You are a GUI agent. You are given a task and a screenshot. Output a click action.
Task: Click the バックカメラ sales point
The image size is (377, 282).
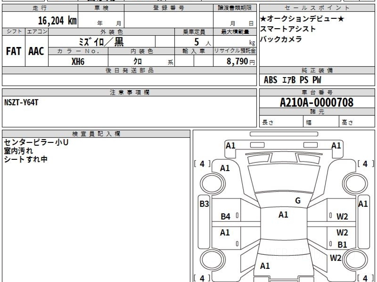coord(281,39)
